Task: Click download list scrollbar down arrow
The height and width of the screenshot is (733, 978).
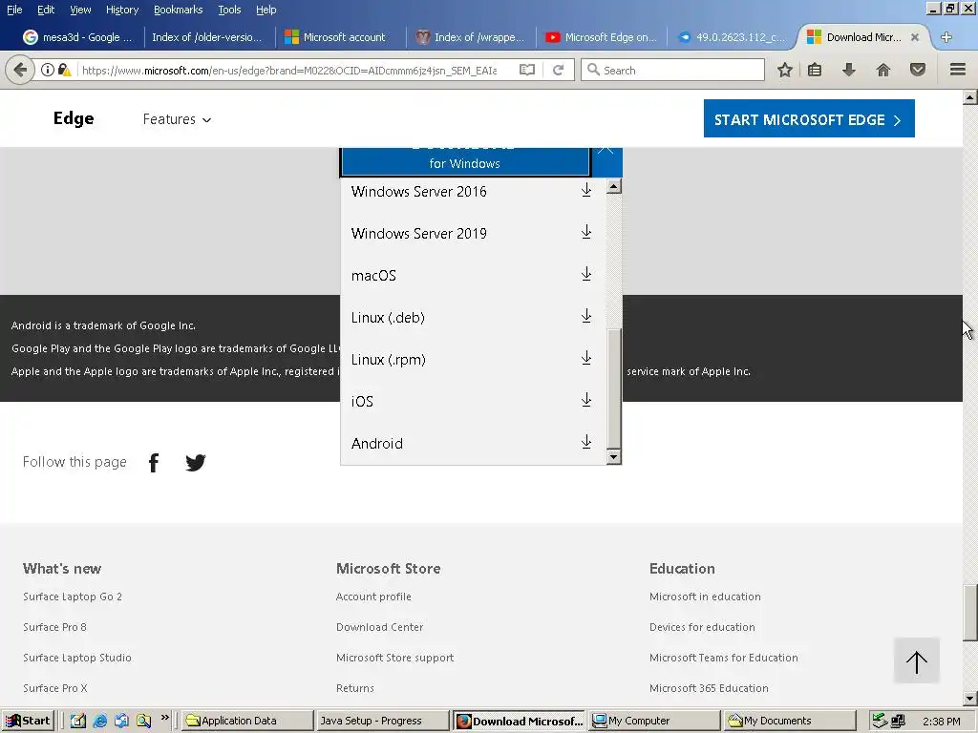Action: (614, 457)
